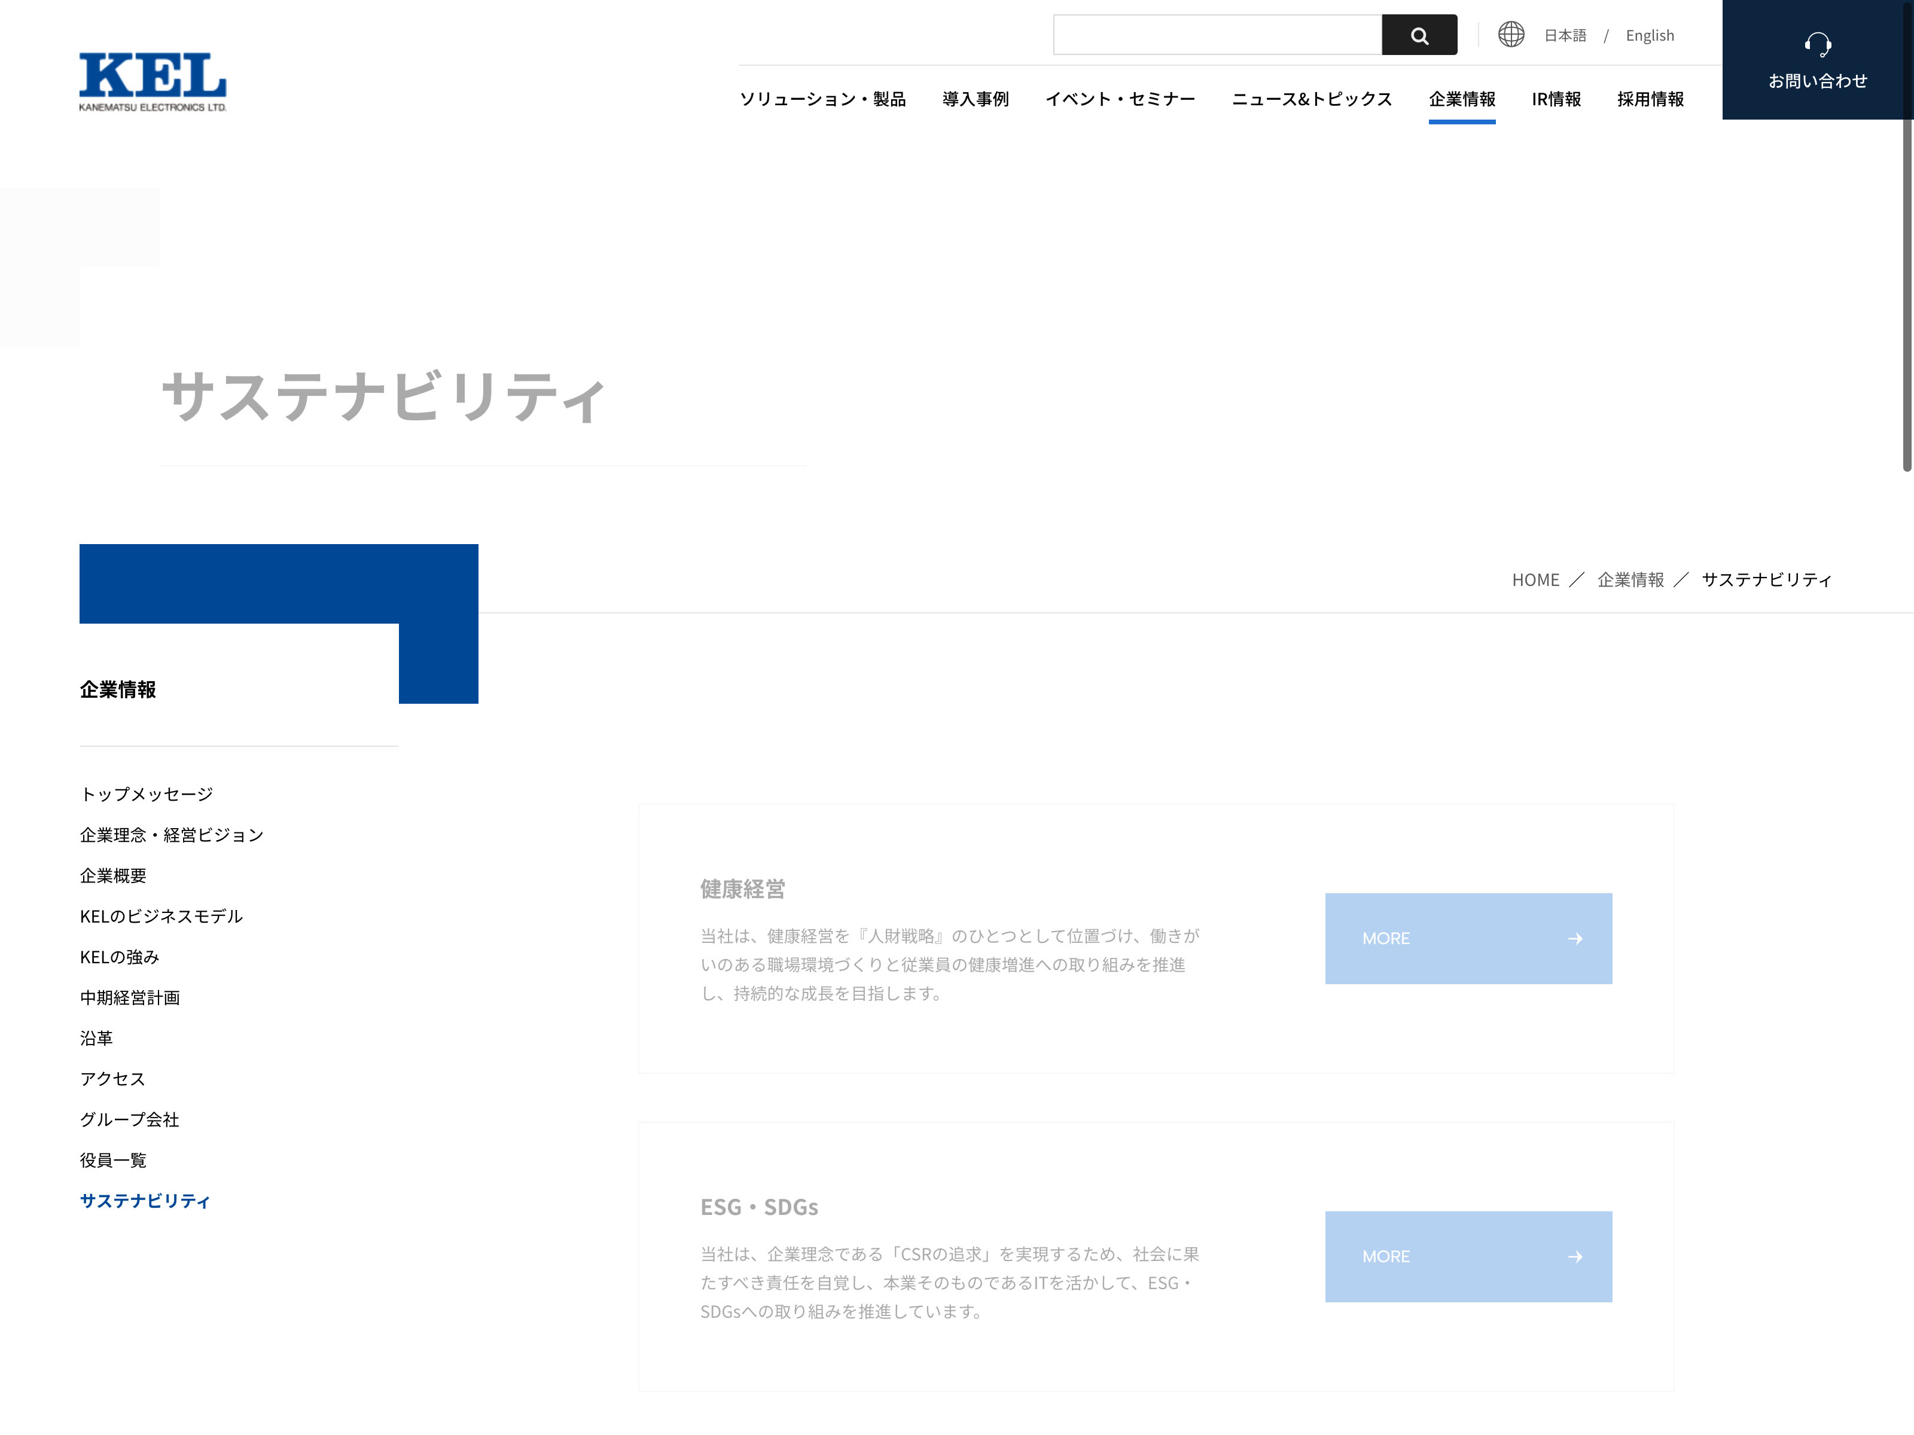This screenshot has width=1914, height=1435.
Task: Click the arrow on ESG・SDGs MORE button
Action: (1575, 1257)
